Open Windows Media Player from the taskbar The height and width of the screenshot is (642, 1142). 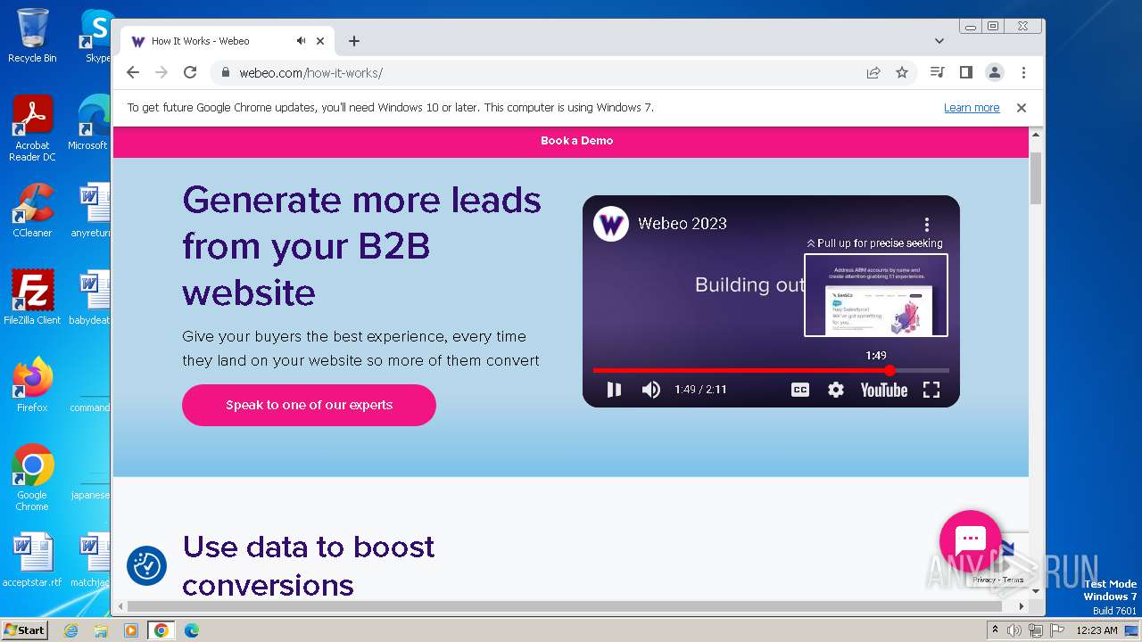pyautogui.click(x=131, y=630)
